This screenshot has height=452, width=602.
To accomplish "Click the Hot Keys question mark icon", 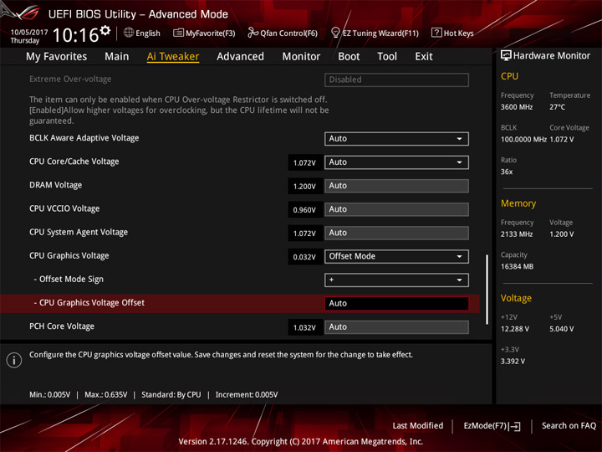I will [x=436, y=33].
